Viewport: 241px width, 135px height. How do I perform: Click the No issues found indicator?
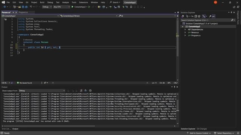pyautogui.click(x=24, y=83)
